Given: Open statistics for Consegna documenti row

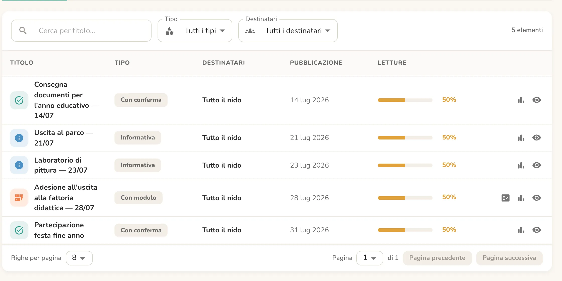Looking at the screenshot, I should pyautogui.click(x=521, y=100).
